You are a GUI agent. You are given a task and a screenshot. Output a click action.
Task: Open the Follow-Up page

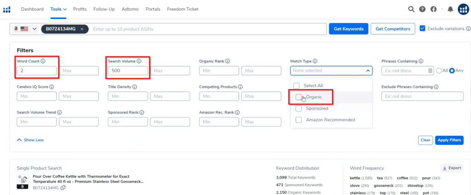(104, 9)
